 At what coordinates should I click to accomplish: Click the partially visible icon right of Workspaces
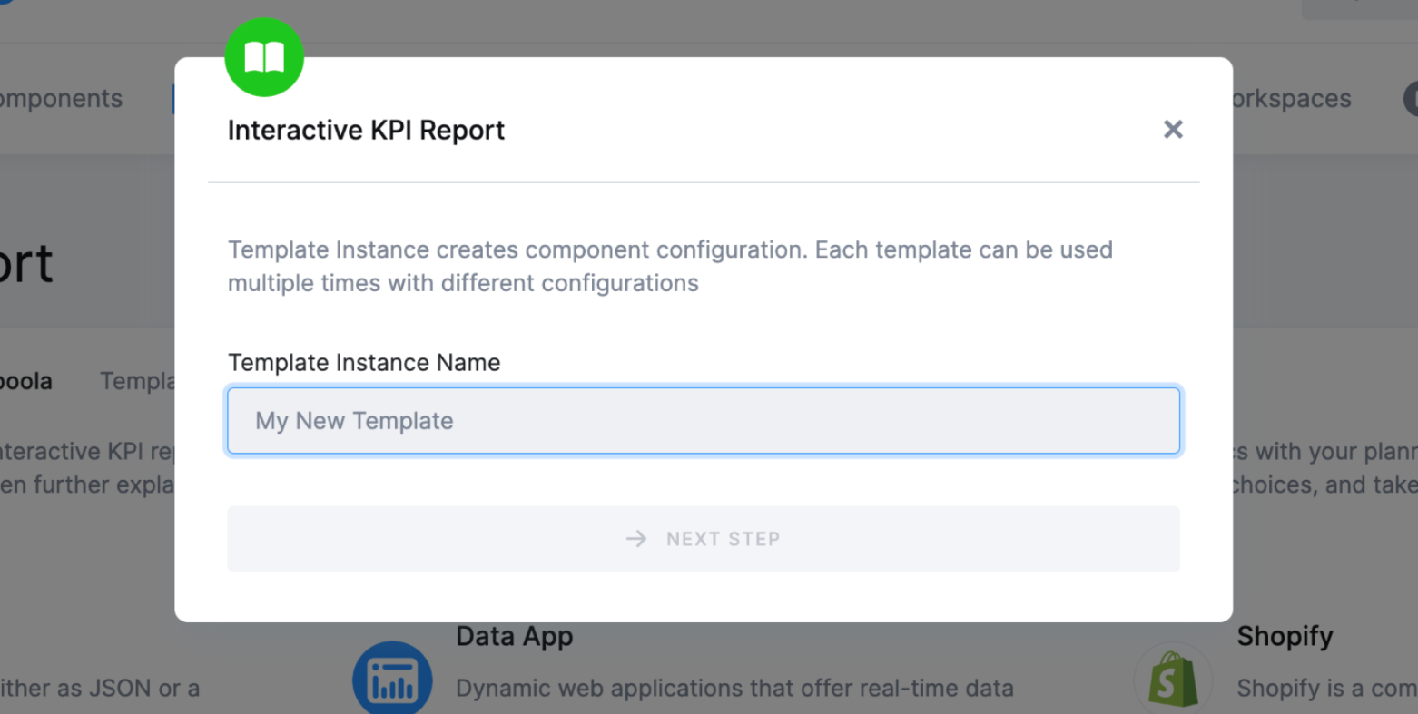click(x=1411, y=99)
